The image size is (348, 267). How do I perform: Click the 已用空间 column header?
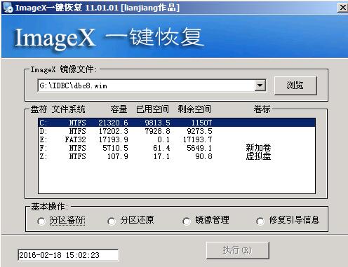[x=152, y=109]
